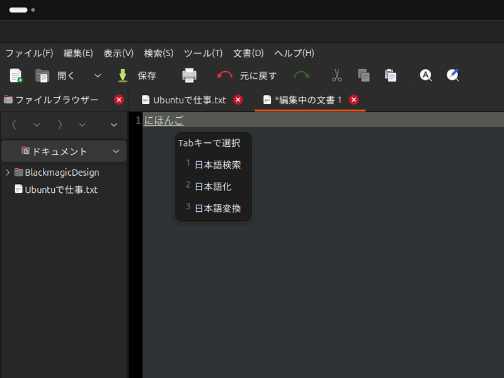Redo the last action
Image resolution: width=504 pixels, height=378 pixels.
[302, 76]
